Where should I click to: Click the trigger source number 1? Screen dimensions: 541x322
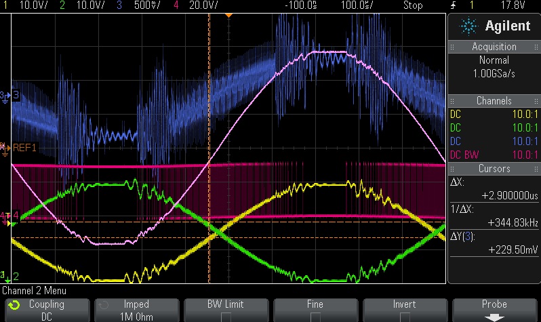pyautogui.click(x=472, y=5)
